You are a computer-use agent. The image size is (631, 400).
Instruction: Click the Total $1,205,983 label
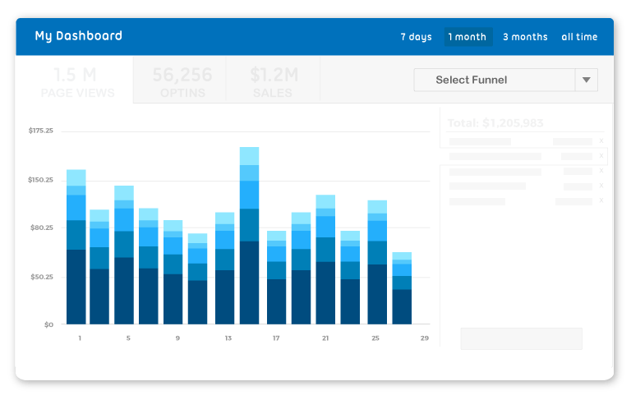pyautogui.click(x=495, y=123)
